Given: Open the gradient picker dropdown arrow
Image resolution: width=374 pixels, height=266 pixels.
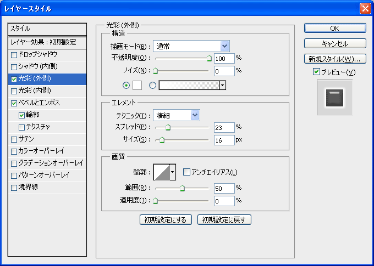Looking at the screenshot, I should pos(223,85).
